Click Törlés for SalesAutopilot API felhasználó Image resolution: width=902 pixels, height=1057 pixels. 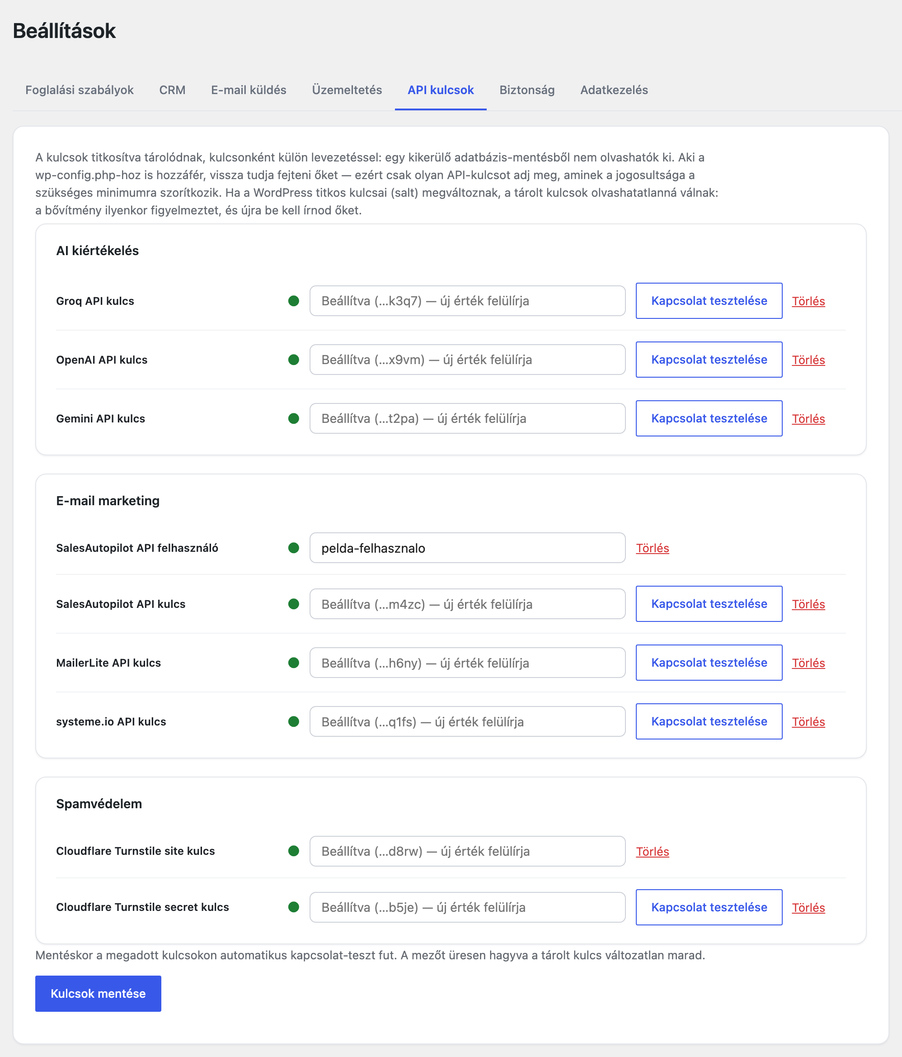(652, 548)
